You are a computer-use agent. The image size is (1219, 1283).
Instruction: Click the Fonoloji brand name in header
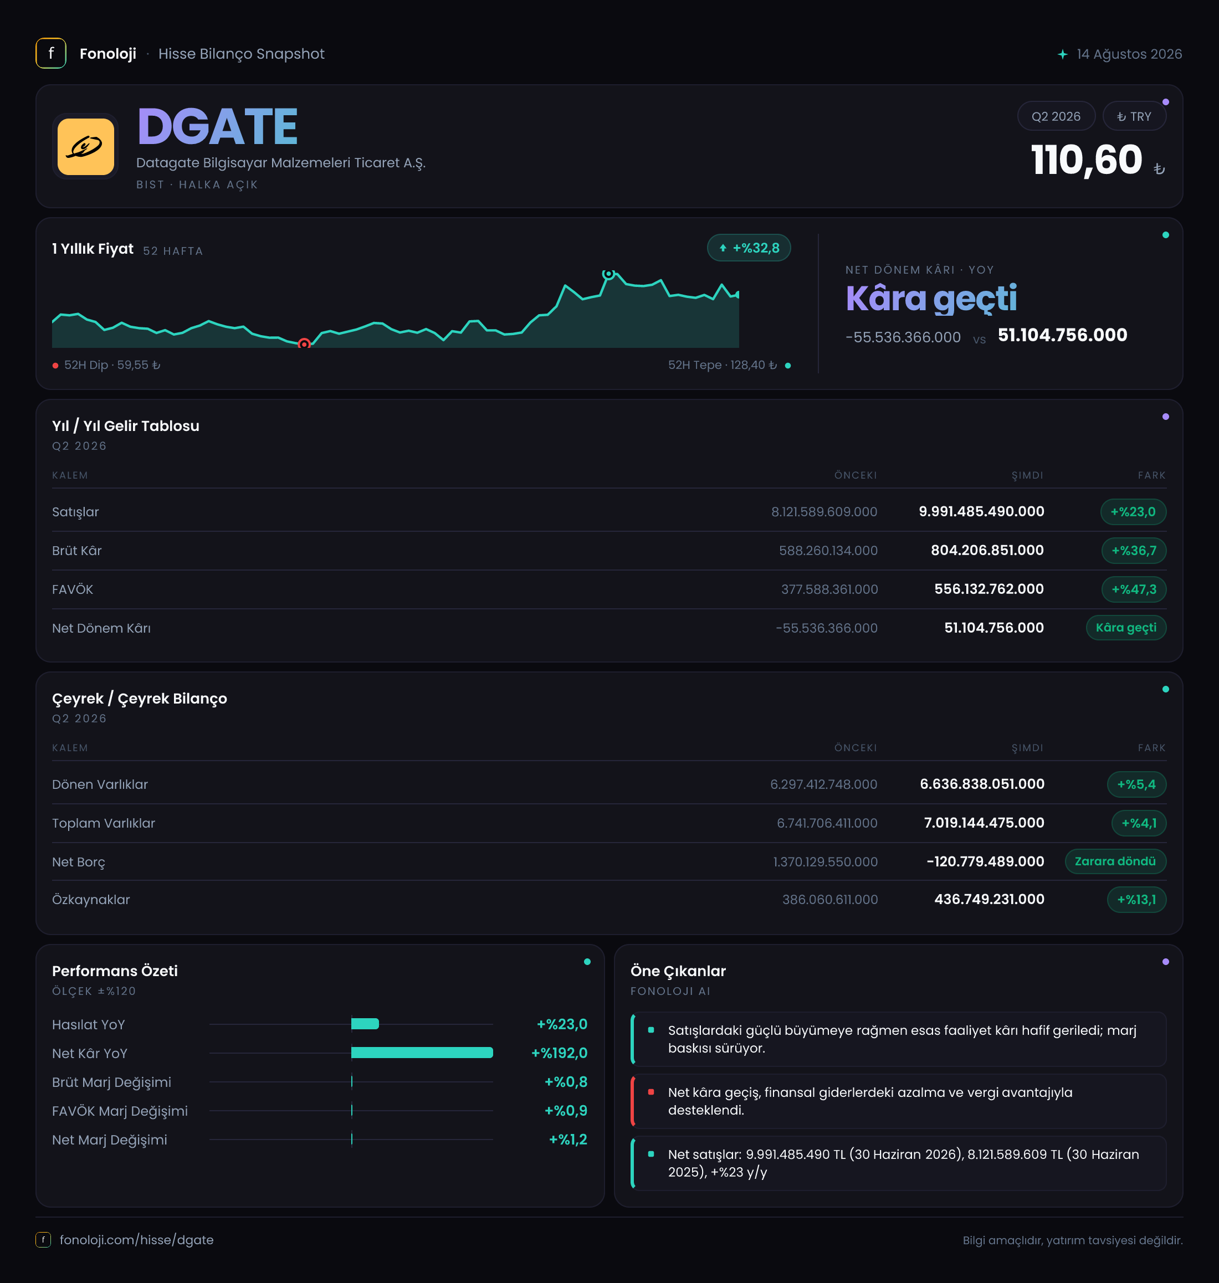[x=108, y=54]
